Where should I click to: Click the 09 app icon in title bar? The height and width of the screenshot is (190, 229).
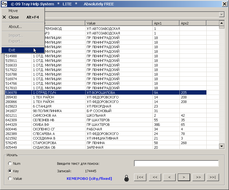pos(4,4)
